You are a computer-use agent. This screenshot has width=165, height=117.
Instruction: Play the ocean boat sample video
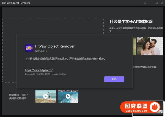click(68, 96)
